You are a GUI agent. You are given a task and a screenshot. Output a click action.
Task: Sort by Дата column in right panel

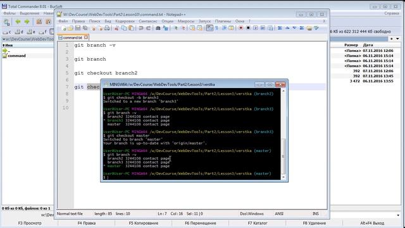coord(368,45)
